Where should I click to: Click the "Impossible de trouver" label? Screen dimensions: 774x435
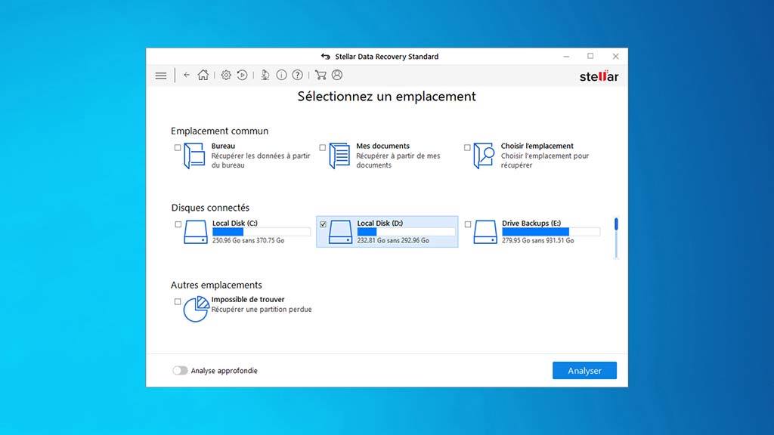tap(248, 299)
